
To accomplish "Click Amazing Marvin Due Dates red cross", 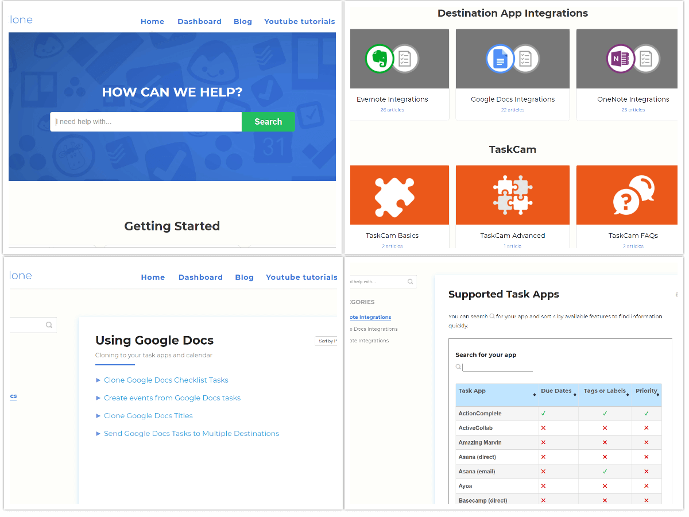I will tap(543, 443).
